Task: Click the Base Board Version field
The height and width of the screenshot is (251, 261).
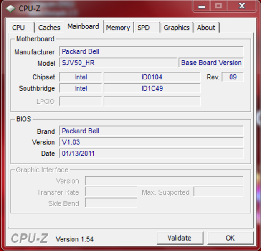Action: click(x=211, y=63)
